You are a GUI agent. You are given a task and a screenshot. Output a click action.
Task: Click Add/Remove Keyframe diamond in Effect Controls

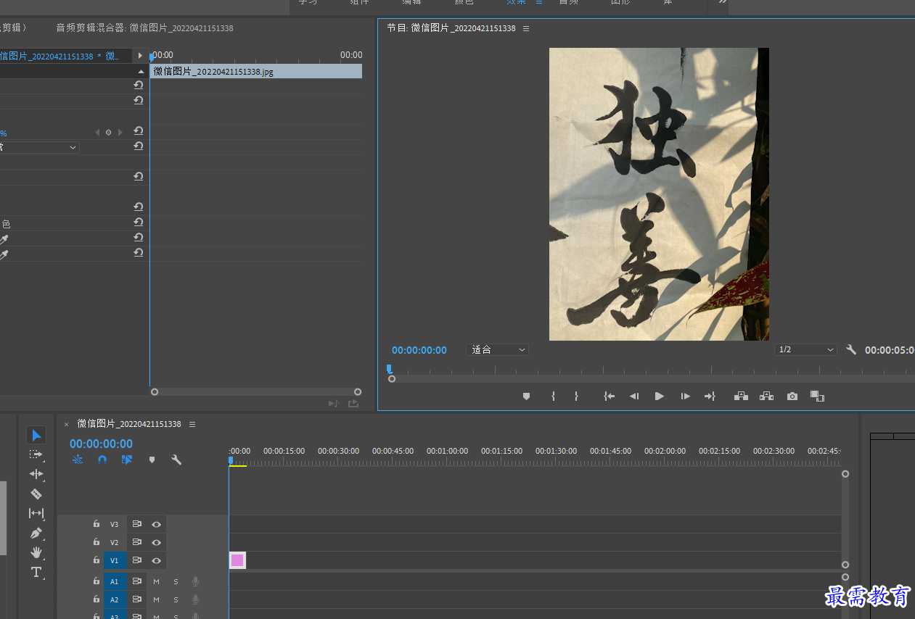pos(109,133)
